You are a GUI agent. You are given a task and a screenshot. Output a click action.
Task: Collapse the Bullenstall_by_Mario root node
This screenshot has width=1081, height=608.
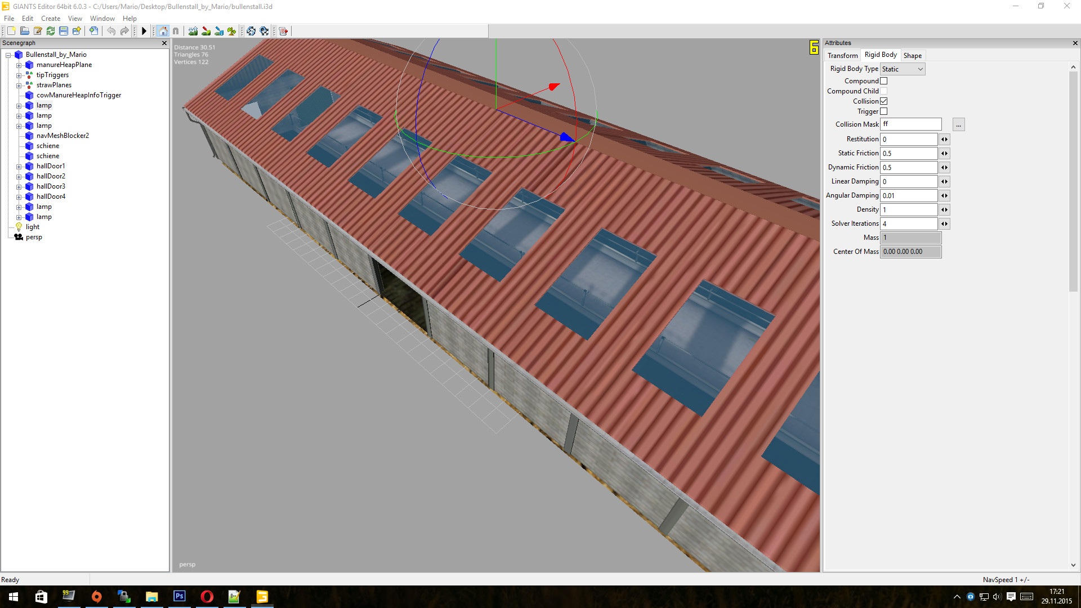(x=8, y=55)
